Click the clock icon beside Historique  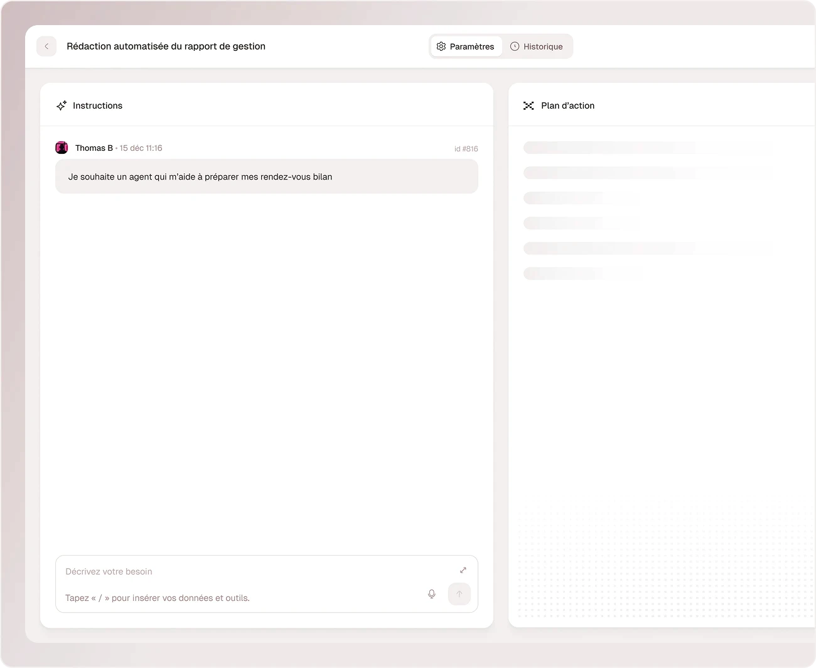point(515,46)
